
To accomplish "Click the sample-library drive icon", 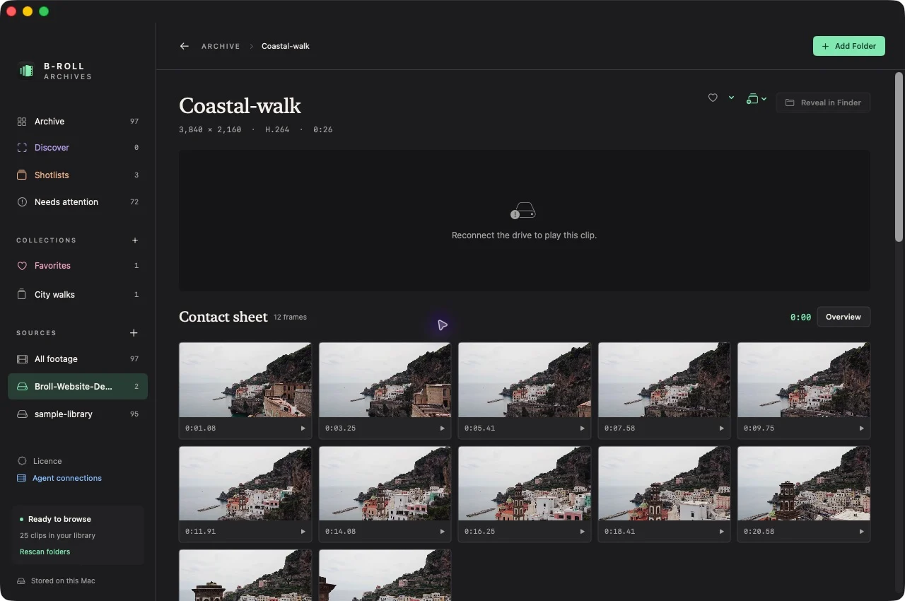I will [x=22, y=414].
